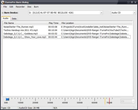Click play time 00:03:08
The height and width of the screenshot is (110, 138).
pos(53,27)
